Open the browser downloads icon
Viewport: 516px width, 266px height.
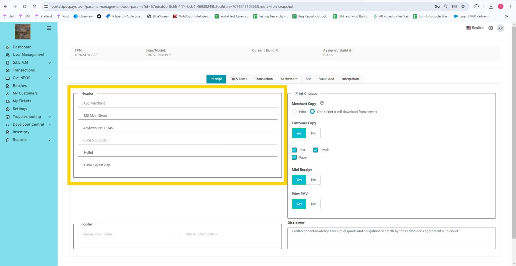click(x=491, y=7)
